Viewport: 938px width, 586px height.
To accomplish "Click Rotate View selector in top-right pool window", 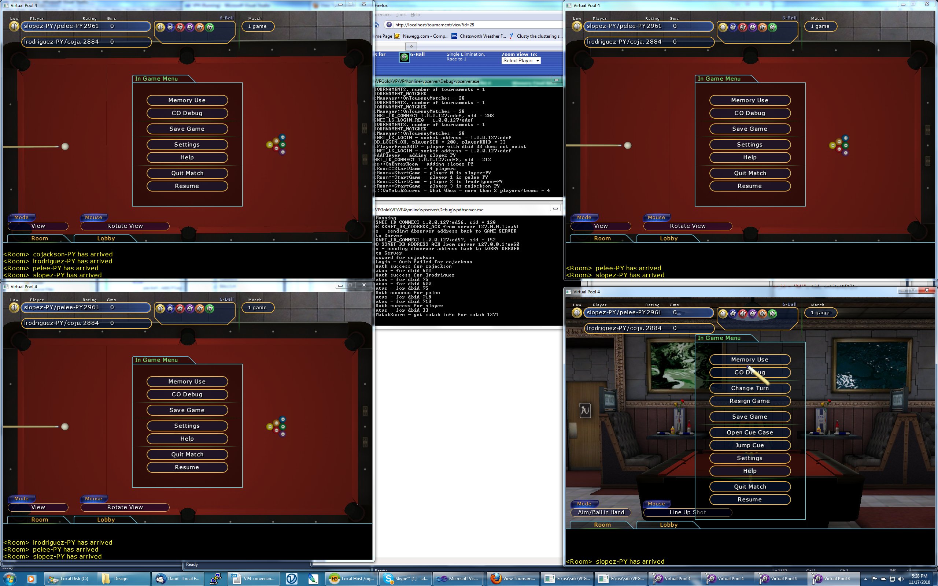I will (688, 226).
